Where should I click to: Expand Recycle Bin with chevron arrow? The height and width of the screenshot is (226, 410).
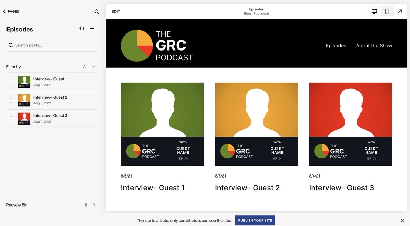[94, 205]
